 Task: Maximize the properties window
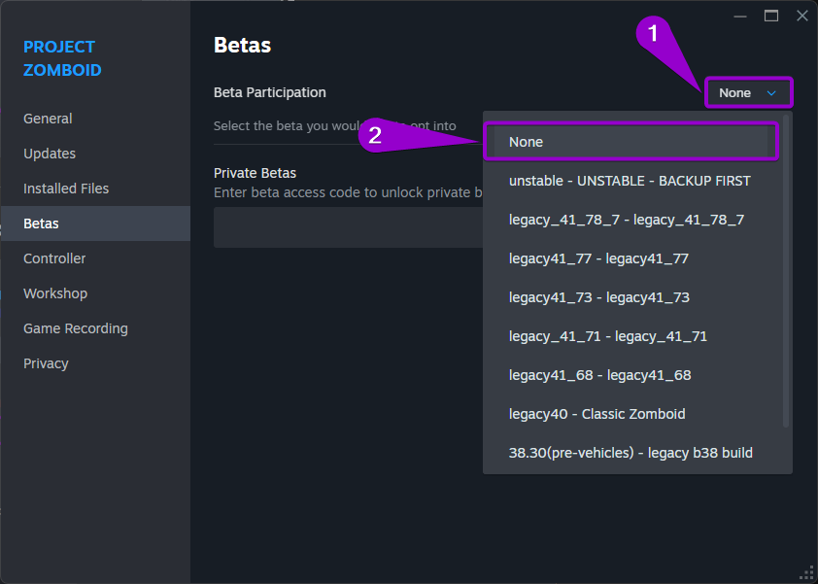(x=771, y=17)
